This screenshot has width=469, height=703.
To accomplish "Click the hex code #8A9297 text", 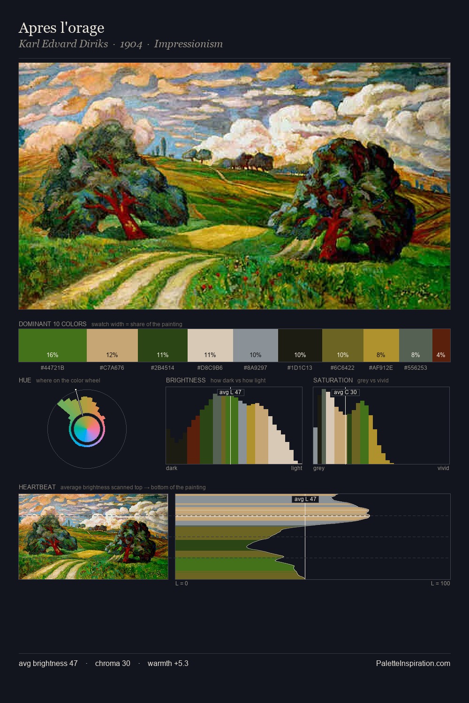I will point(256,368).
